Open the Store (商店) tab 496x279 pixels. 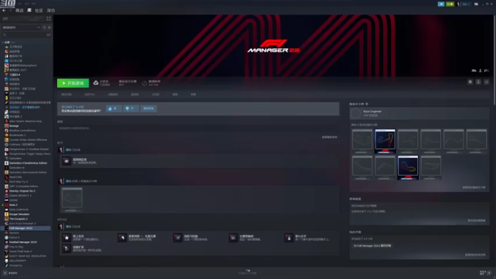[19, 11]
